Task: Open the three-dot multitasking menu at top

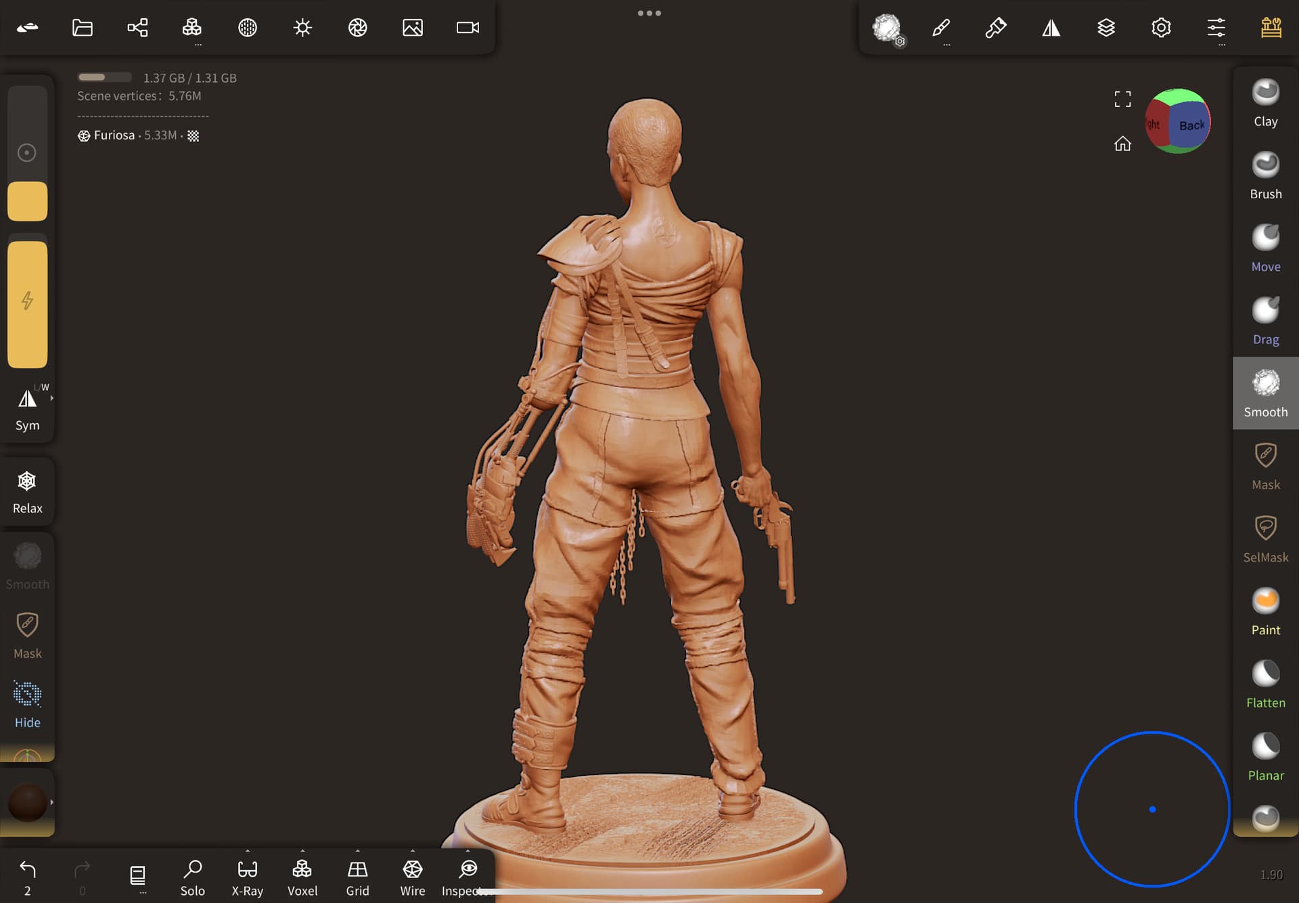Action: (x=649, y=13)
